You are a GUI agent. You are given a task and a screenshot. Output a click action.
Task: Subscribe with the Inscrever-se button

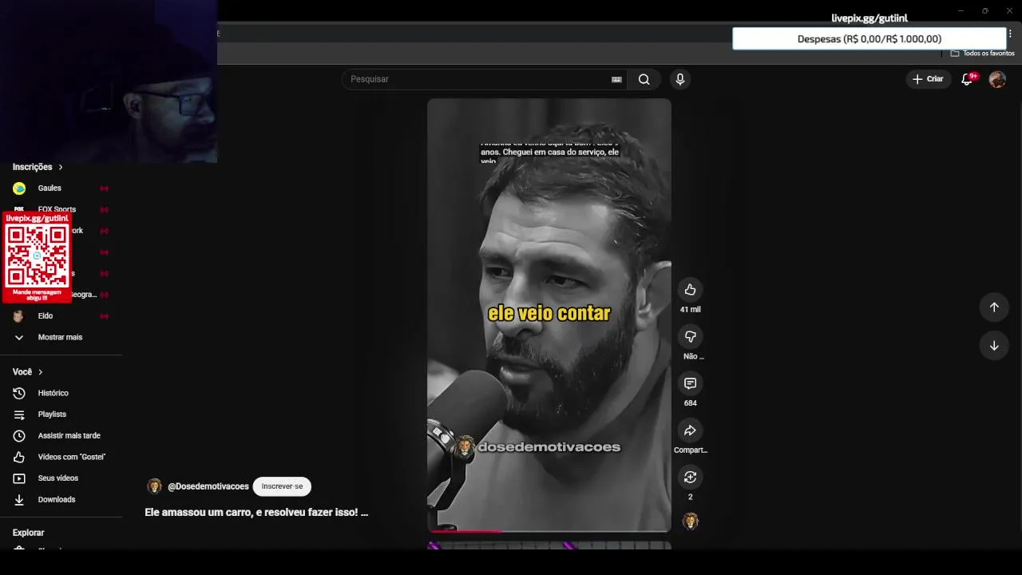(x=282, y=486)
